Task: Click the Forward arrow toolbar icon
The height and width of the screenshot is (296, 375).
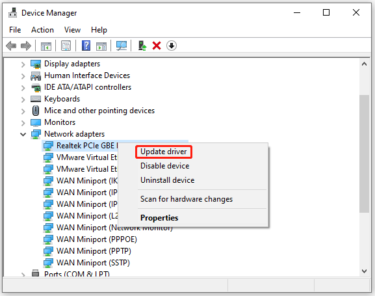Action: coord(26,46)
